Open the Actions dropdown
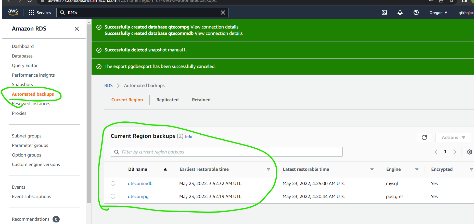Screen dimensions: 474x224 pyautogui.click(x=453, y=137)
